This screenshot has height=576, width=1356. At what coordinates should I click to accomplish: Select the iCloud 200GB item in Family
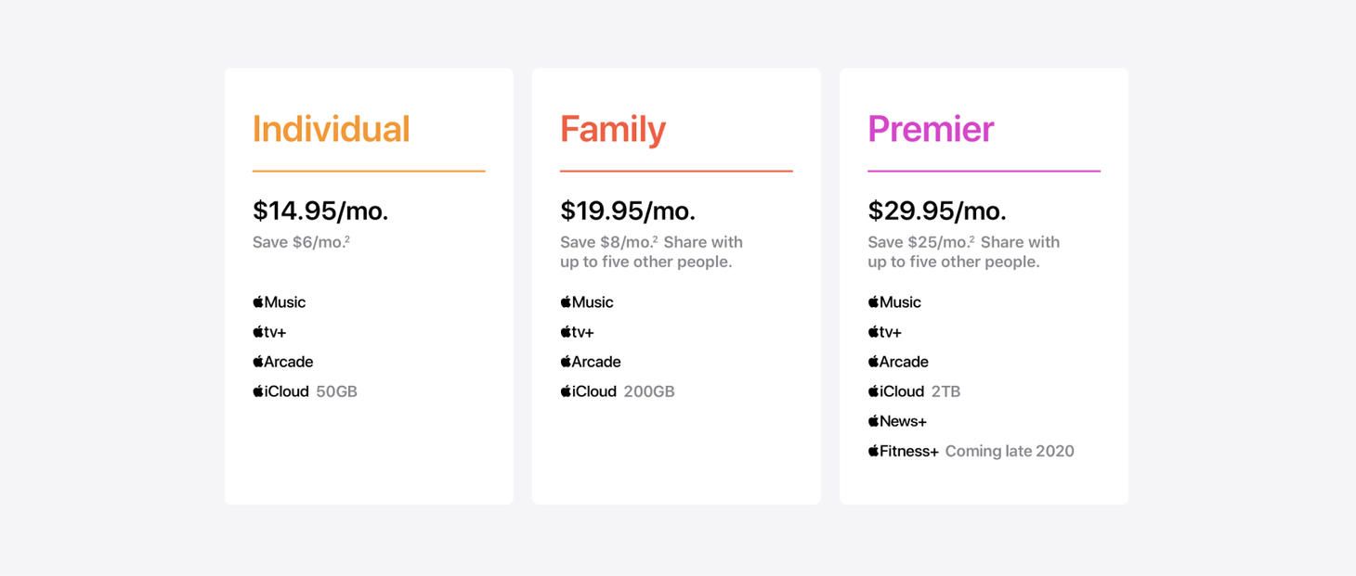point(618,391)
